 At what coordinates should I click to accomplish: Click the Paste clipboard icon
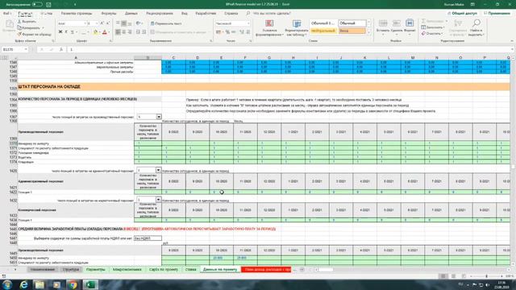(9, 24)
